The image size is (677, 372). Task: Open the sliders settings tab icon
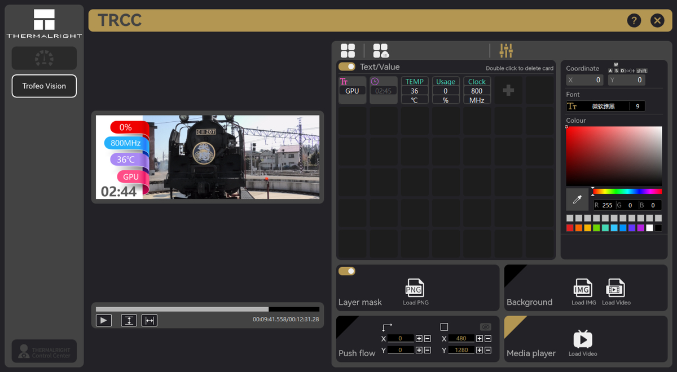pos(506,51)
